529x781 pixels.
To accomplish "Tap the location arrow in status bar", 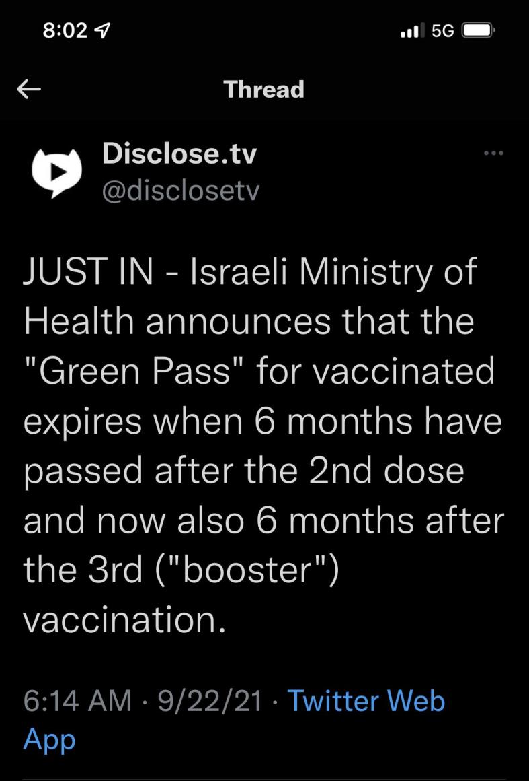I will 106,30.
